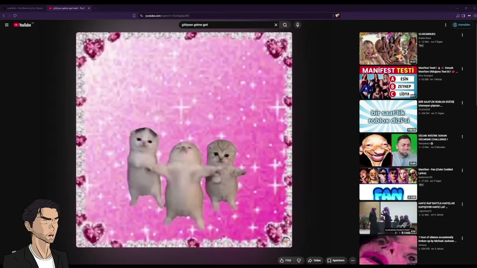Image resolution: width=477 pixels, height=268 pixels.
Task: Open the browser main menu
Action: pos(475,16)
